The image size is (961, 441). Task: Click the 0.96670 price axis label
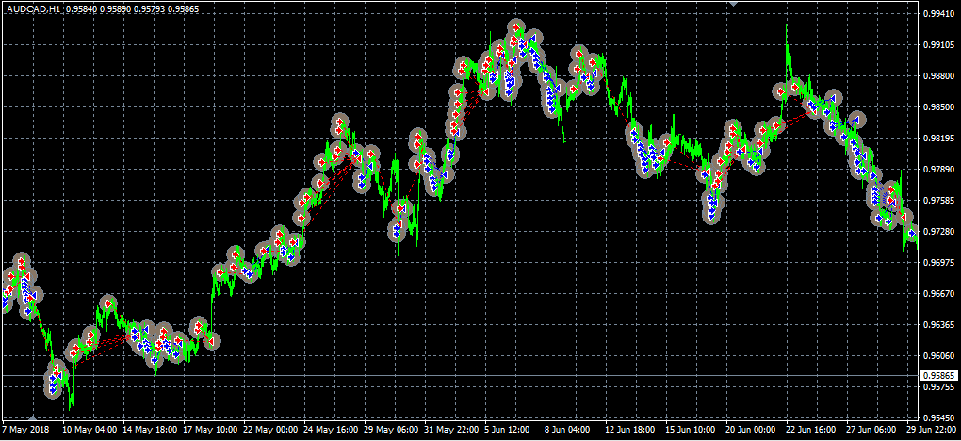pyautogui.click(x=938, y=294)
